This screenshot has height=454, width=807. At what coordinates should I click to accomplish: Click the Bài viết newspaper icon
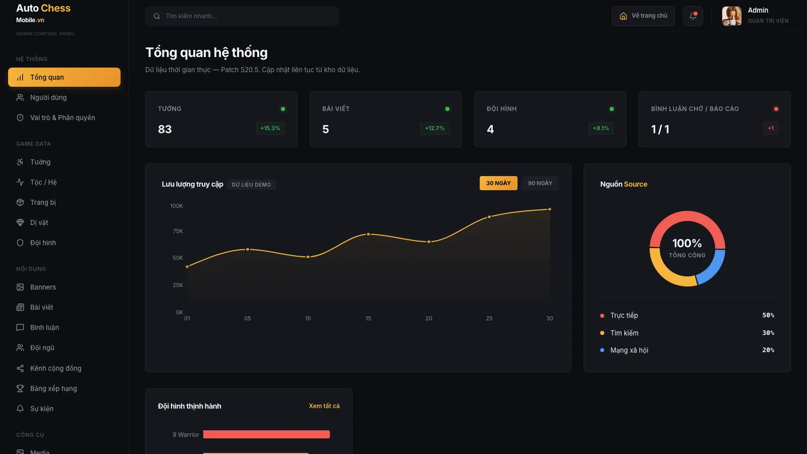[20, 307]
